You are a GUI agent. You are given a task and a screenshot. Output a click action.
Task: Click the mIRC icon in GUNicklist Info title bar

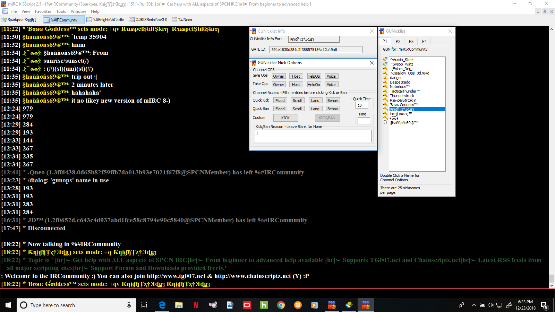[x=254, y=31]
